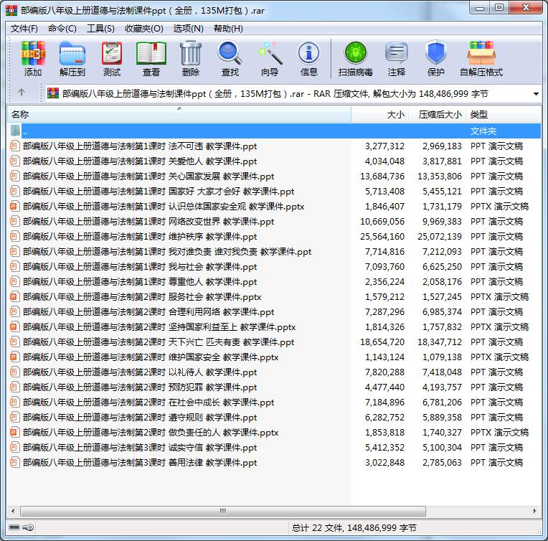Click the up-one-level arrow icon
The width and height of the screenshot is (548, 541).
point(22,93)
